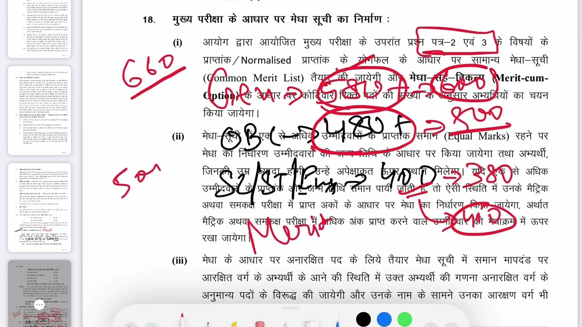Open the third page thumbnail in sidebar
Screen dimensions: 582x327
[39, 208]
